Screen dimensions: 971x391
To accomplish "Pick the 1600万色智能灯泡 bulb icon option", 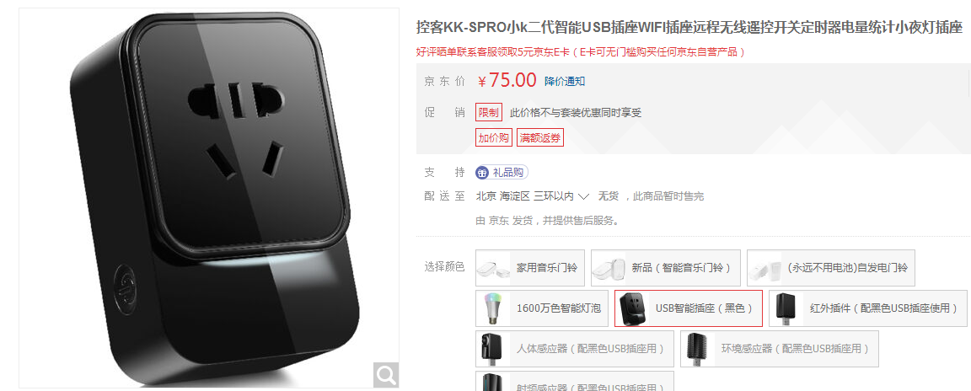I will (x=541, y=308).
